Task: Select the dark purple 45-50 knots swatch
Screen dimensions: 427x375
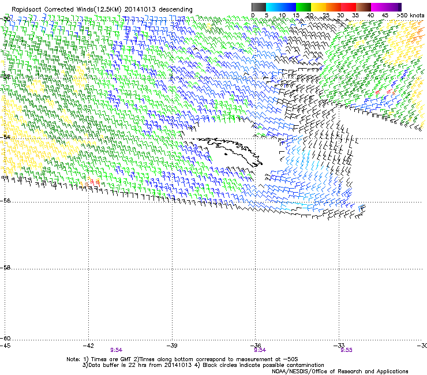Action: click(x=394, y=7)
